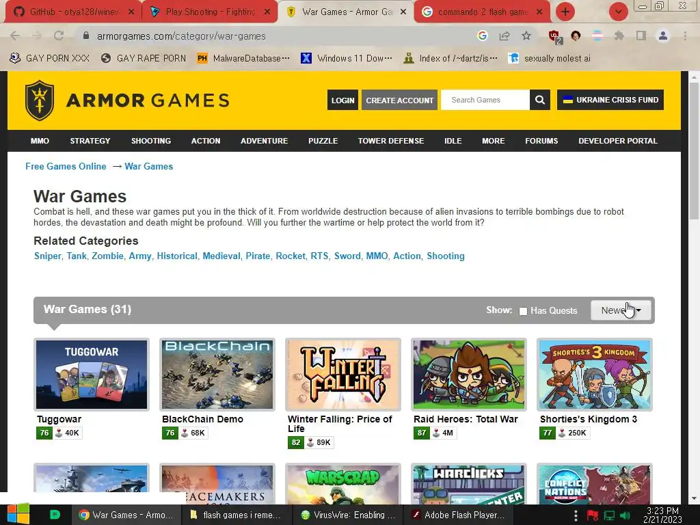Open the Sniper related category
Screen dimensions: 700x525
(48, 256)
